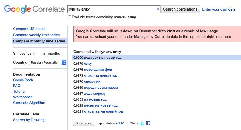Toggle Exclude terms containing купить елку checkbox
Viewport: 241px width, 130px height.
(x=70, y=17)
